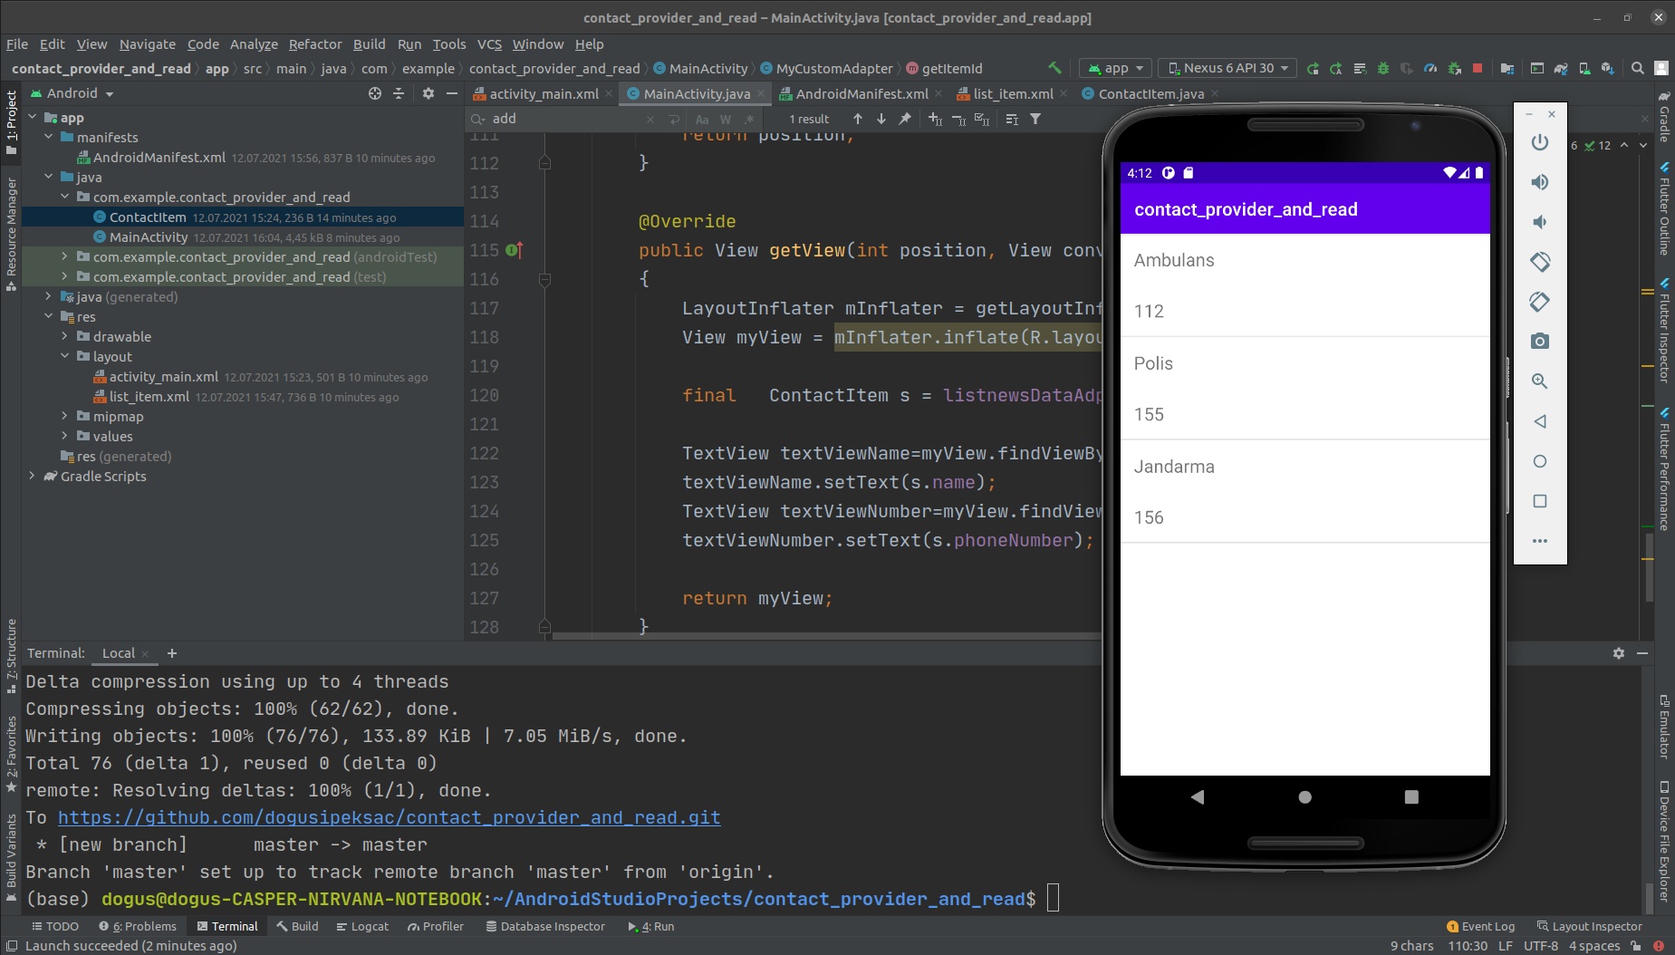The height and width of the screenshot is (955, 1675).
Task: Profile the app using the gauge icon
Action: pos(1430,68)
